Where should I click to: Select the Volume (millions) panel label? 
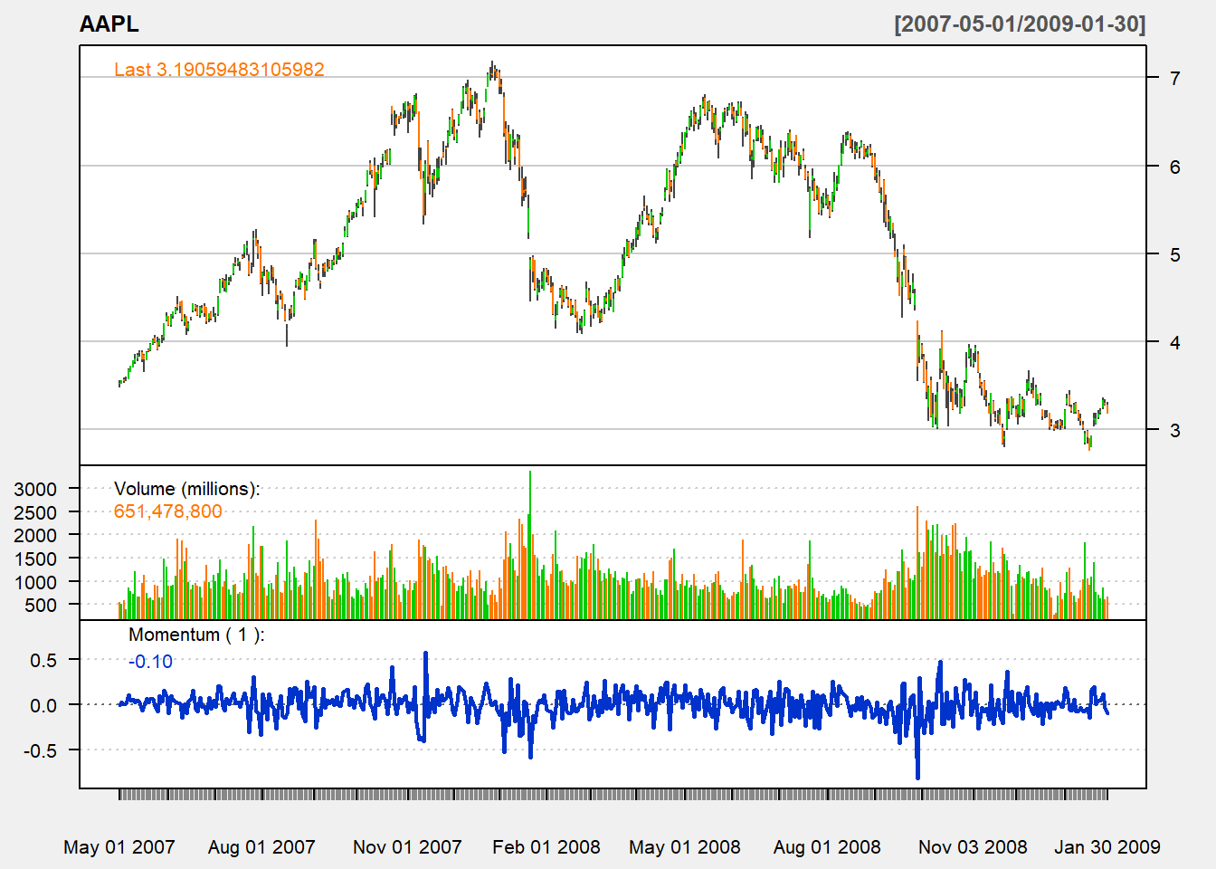(x=186, y=489)
